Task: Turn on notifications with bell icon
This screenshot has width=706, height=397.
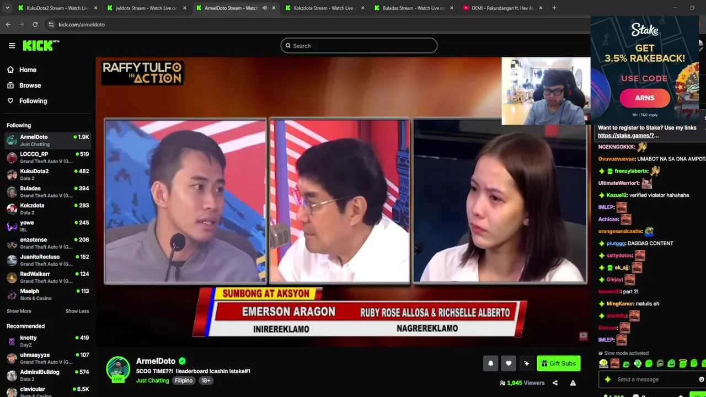Action: point(490,363)
